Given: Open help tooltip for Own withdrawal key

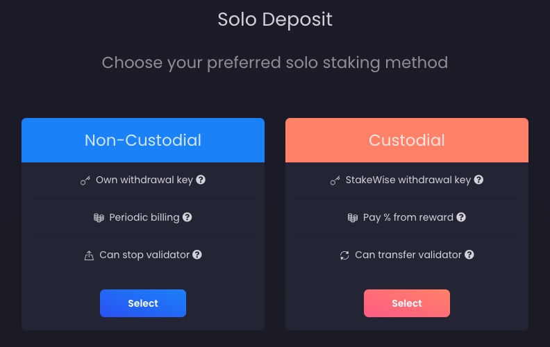Looking at the screenshot, I should coord(201,180).
